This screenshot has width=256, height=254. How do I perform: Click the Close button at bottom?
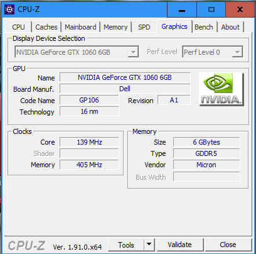pyautogui.click(x=228, y=245)
